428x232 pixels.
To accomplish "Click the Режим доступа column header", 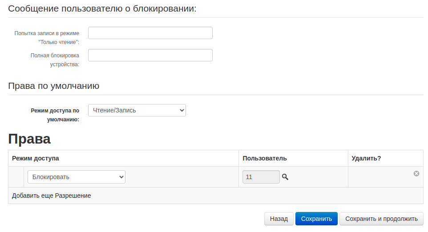I will tap(36, 158).
